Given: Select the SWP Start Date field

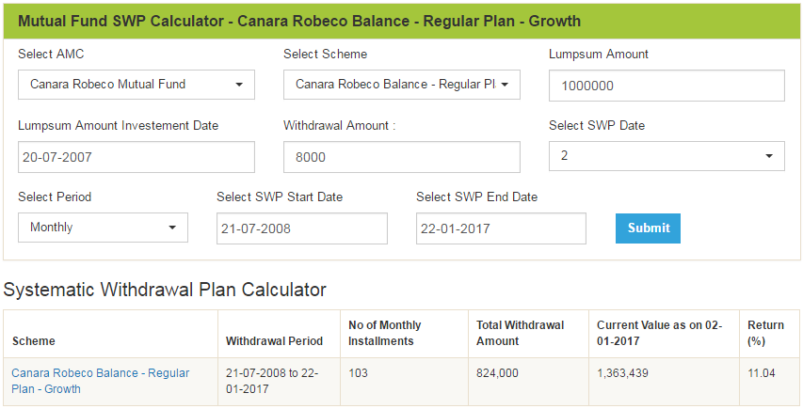Looking at the screenshot, I should point(301,228).
